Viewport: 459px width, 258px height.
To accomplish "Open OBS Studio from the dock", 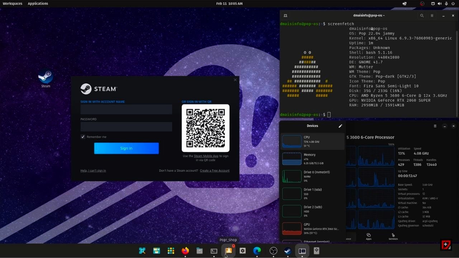I will tap(274, 251).
